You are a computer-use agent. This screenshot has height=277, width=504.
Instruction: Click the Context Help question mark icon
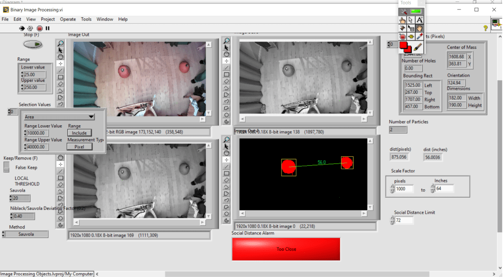(485, 28)
